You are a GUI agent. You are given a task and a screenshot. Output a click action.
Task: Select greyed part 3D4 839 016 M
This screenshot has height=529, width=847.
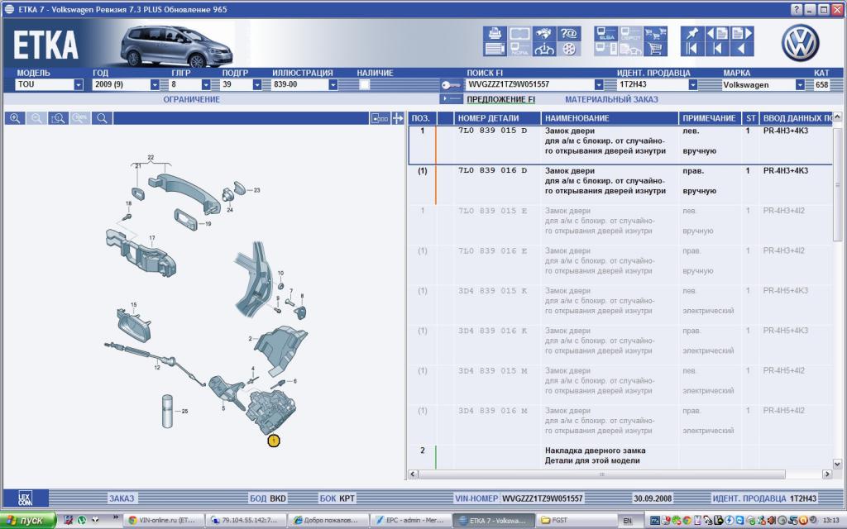point(493,410)
